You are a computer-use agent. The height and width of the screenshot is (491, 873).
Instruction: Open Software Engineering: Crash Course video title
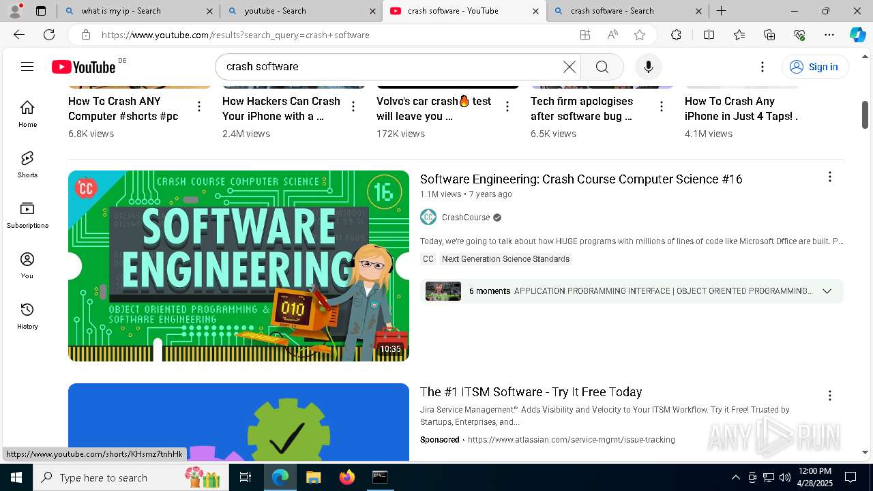point(581,179)
